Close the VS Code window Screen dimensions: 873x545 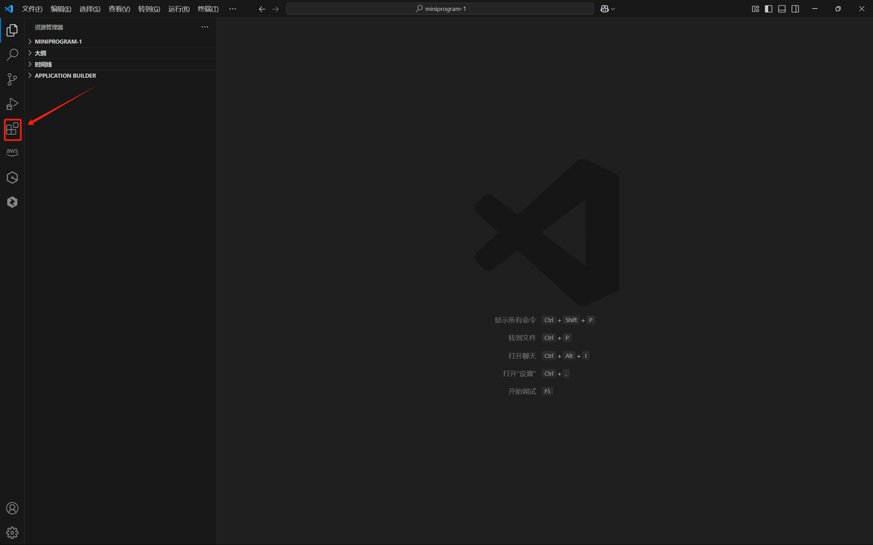[x=861, y=9]
